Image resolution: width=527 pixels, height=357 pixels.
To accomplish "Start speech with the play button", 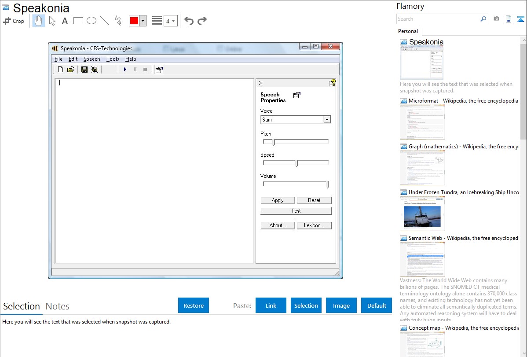I will [125, 69].
